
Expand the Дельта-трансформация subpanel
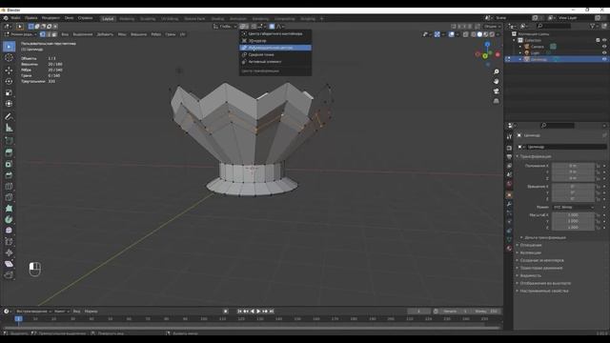tap(544, 237)
